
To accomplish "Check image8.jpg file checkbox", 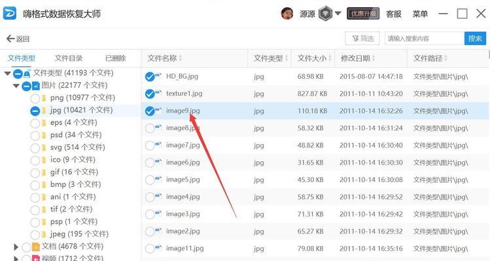I will pos(150,128).
